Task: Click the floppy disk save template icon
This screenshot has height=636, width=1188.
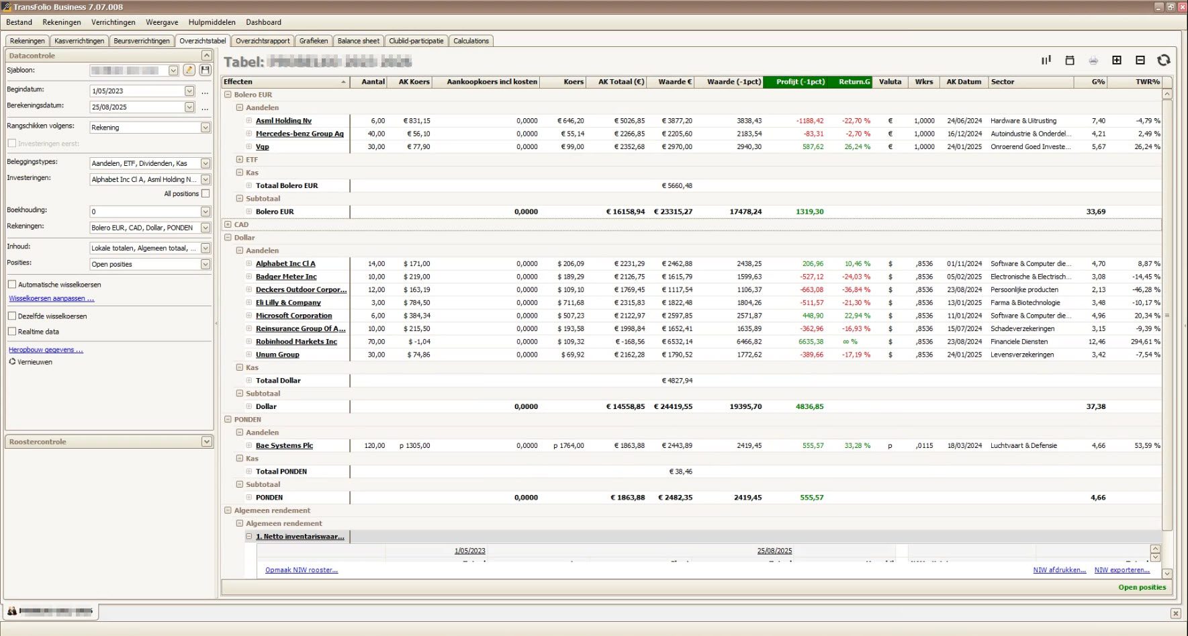Action: coord(205,71)
